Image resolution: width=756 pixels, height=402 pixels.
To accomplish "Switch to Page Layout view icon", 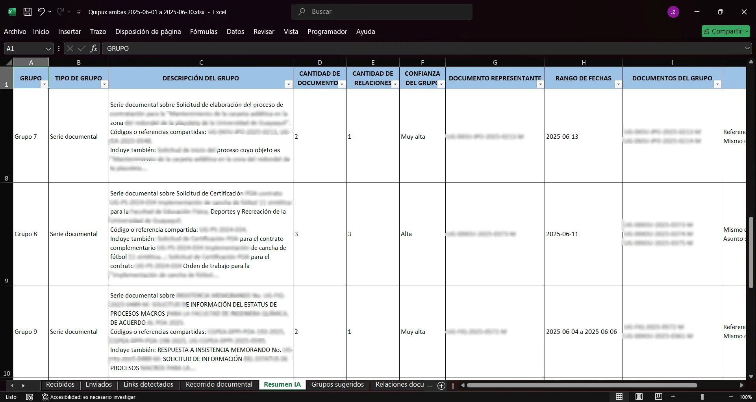I will [x=639, y=397].
